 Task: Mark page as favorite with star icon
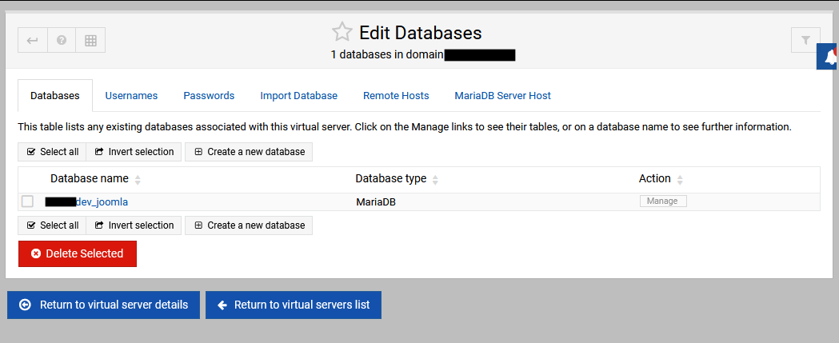(x=342, y=33)
